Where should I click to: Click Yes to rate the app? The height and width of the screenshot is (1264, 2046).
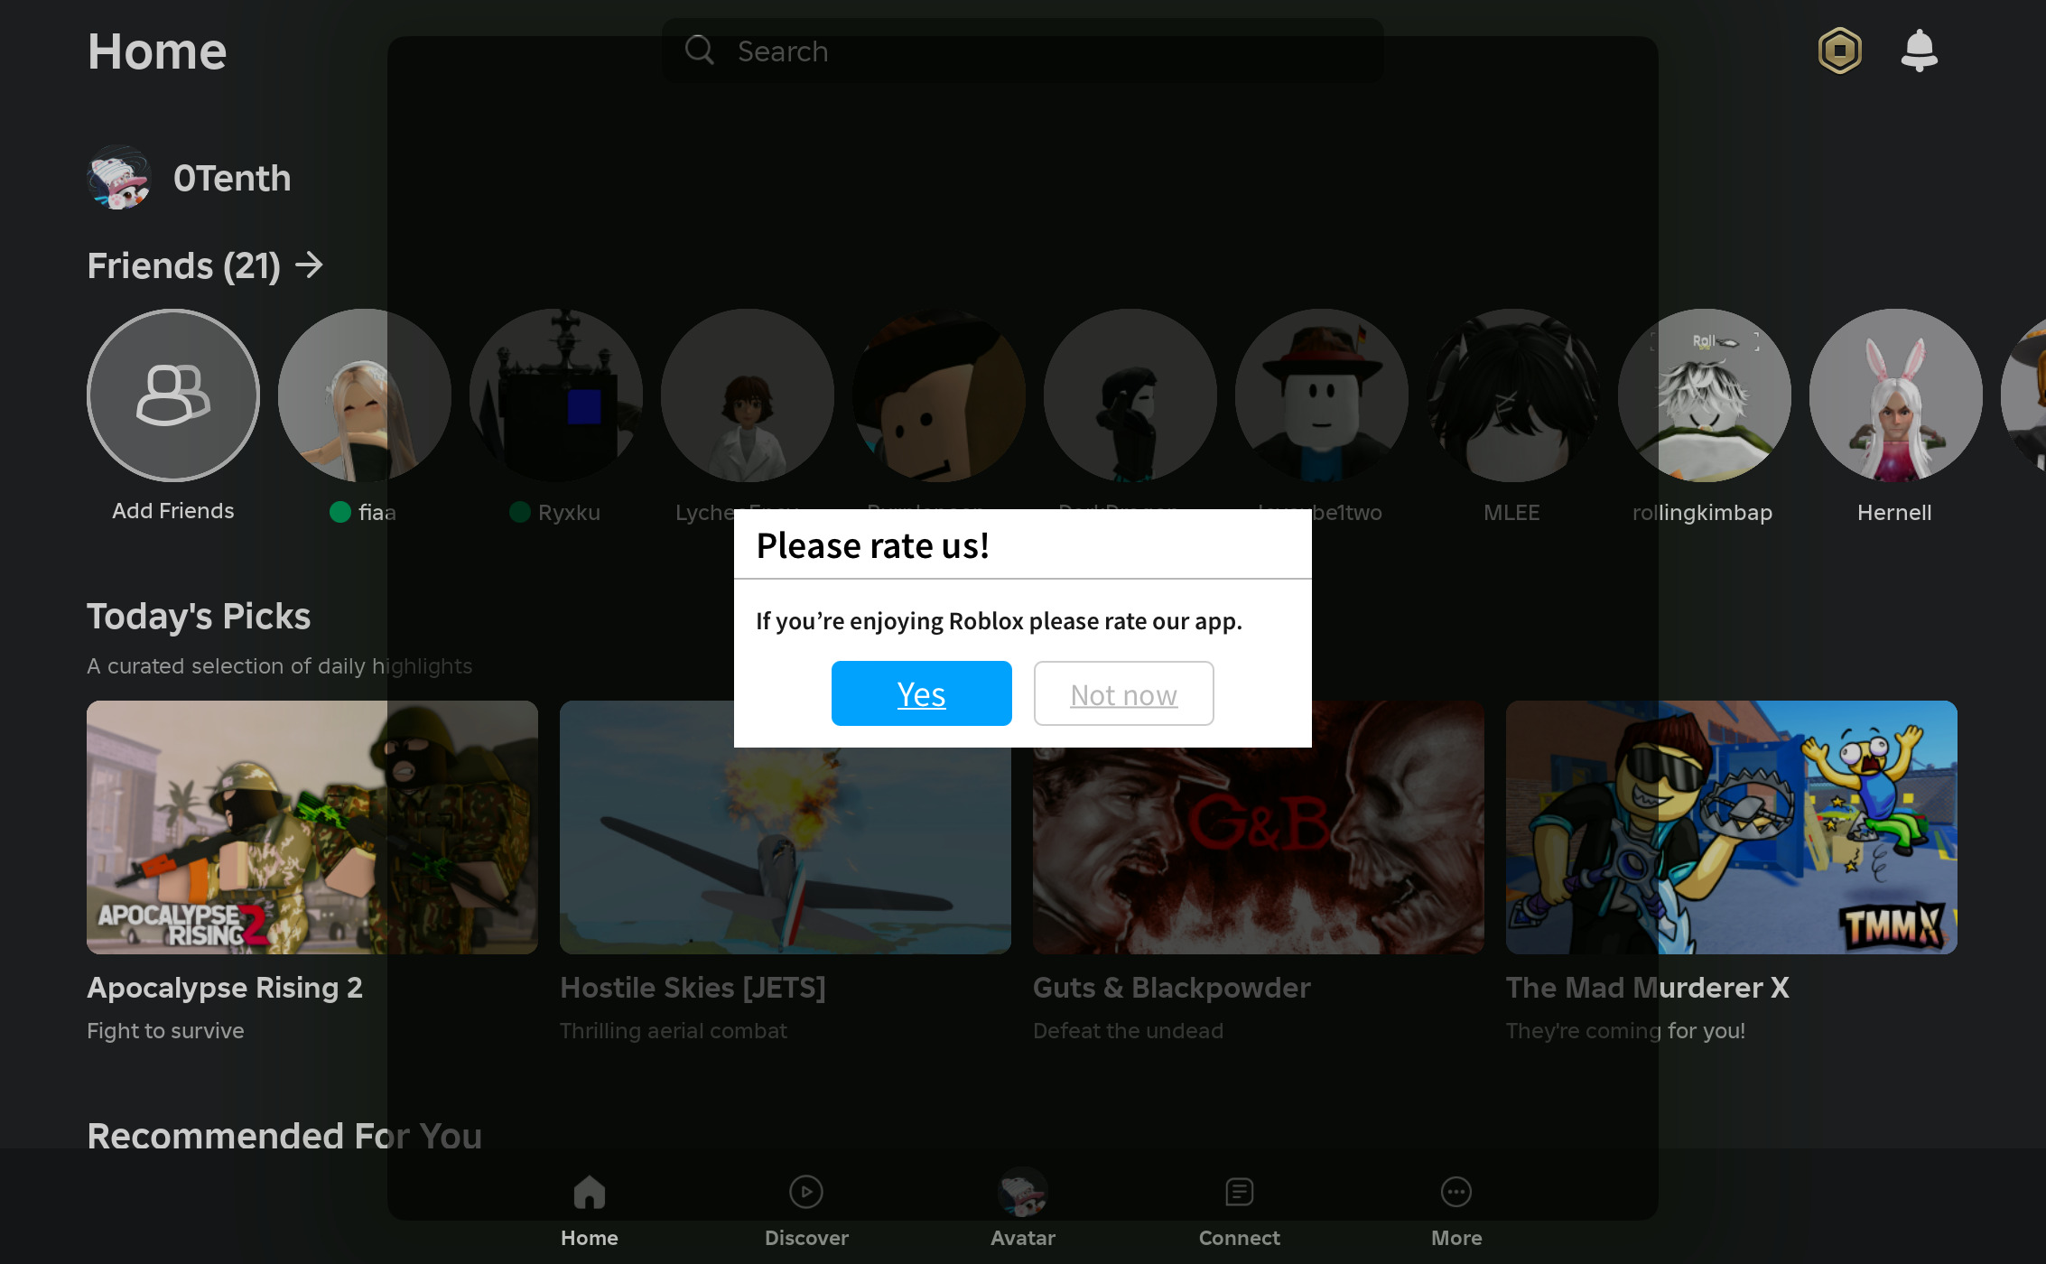921,693
